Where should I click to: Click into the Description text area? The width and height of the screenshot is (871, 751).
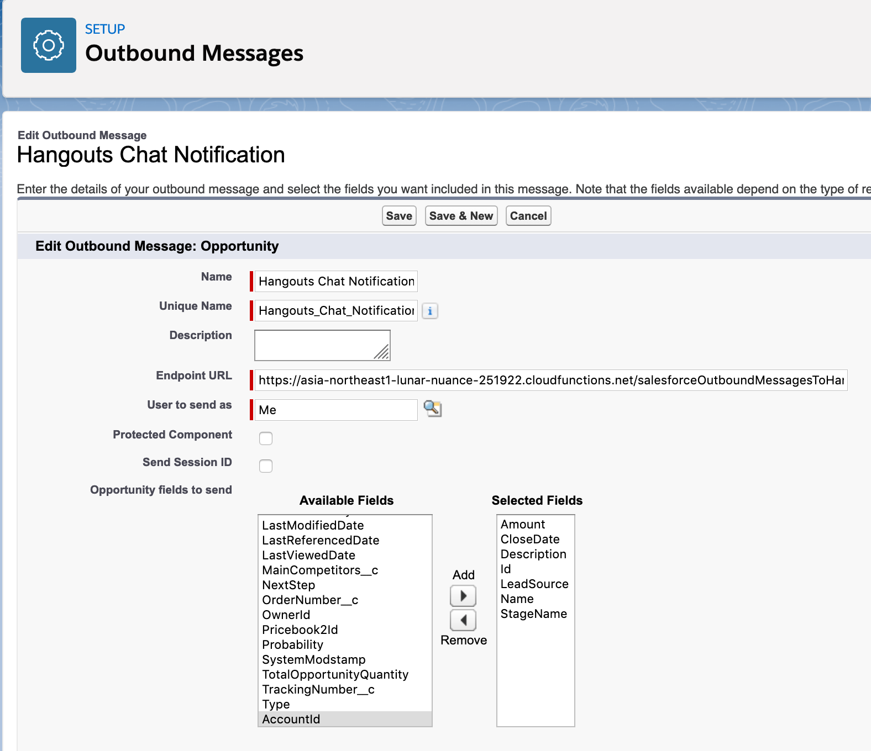click(322, 345)
